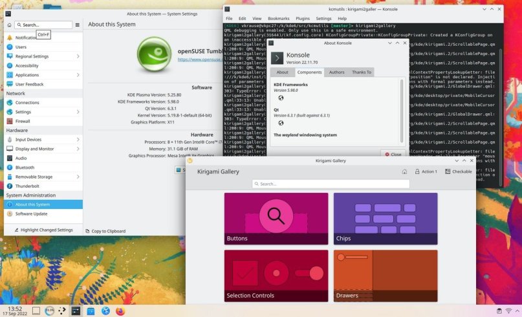
Task: Toggle Highlight Changed Settings
Action: point(42,230)
